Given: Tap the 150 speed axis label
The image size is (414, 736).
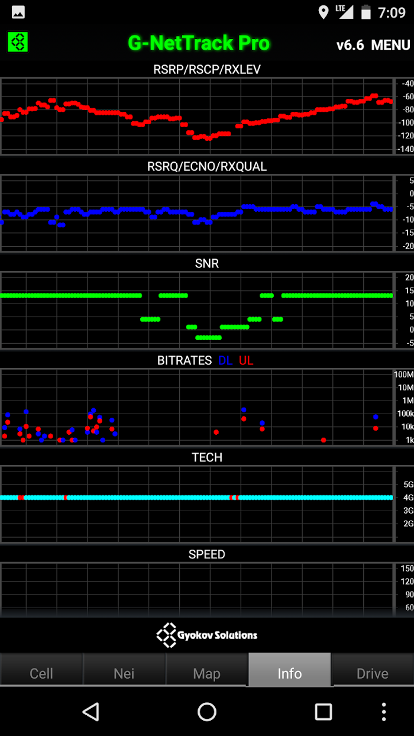Looking at the screenshot, I should point(407,569).
